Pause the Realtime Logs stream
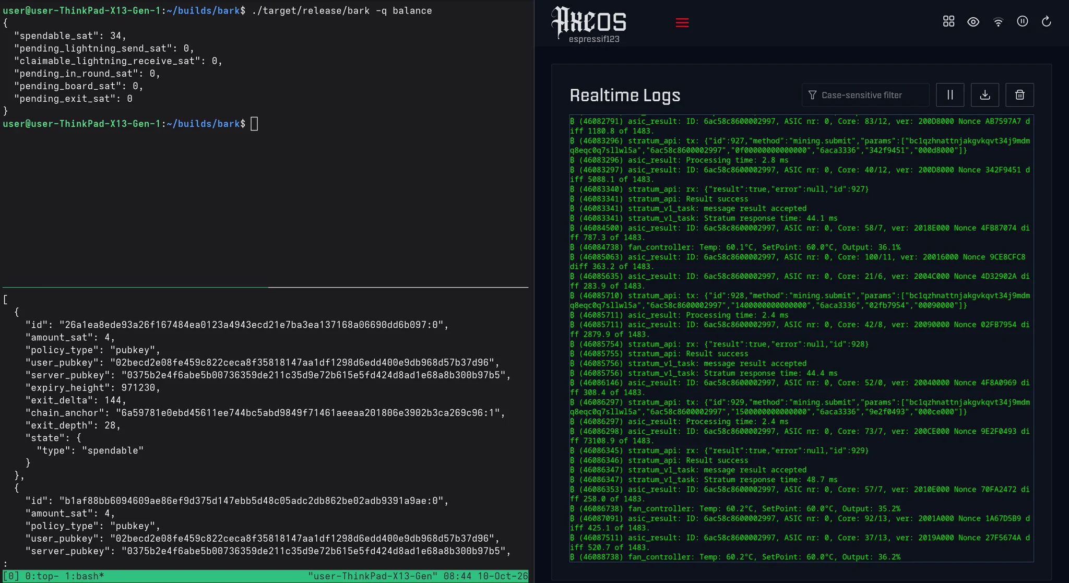 [x=950, y=95]
